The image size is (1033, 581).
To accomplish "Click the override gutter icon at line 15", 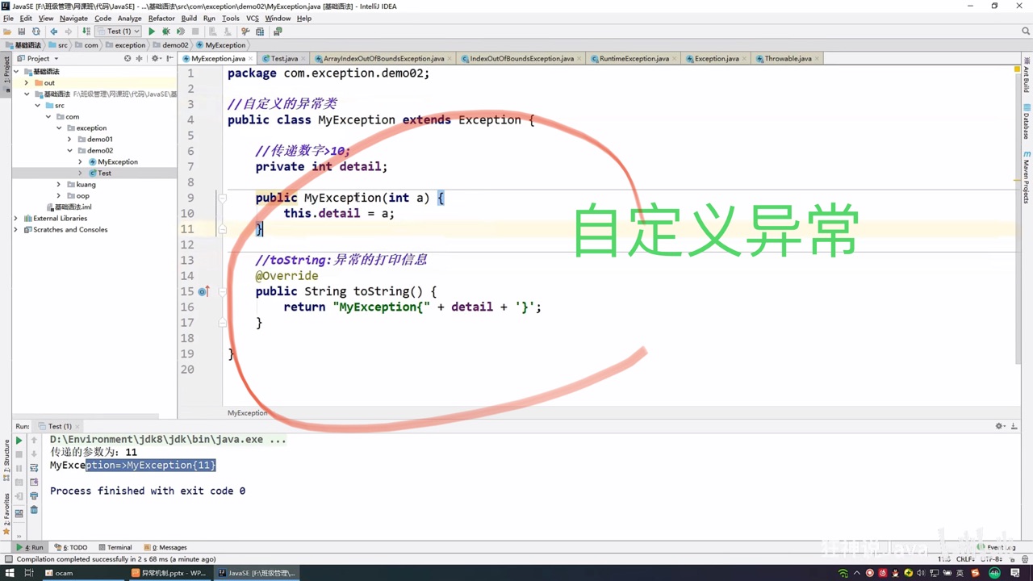I will pyautogui.click(x=203, y=291).
